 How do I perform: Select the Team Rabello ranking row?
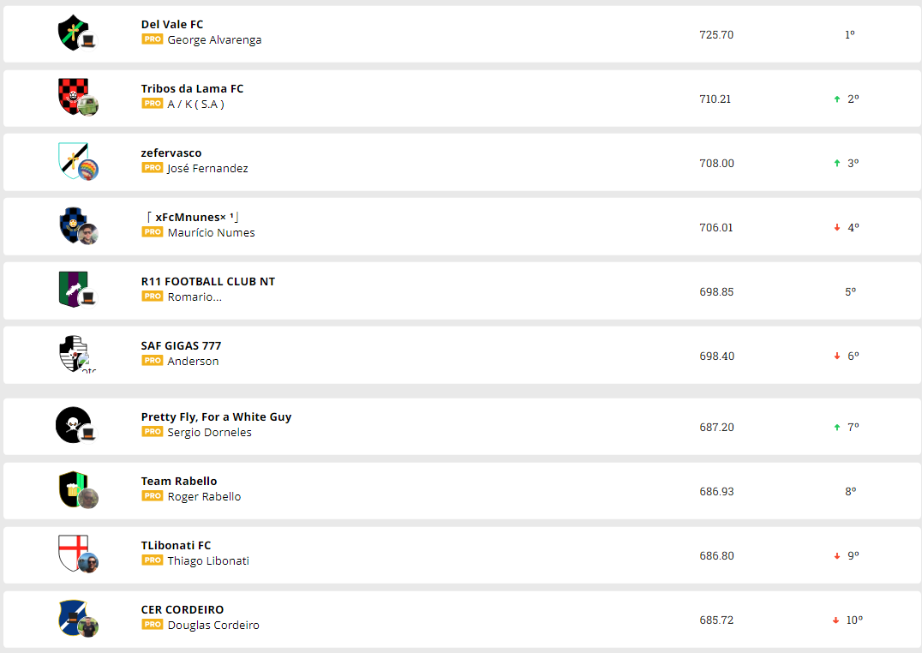coord(463,491)
